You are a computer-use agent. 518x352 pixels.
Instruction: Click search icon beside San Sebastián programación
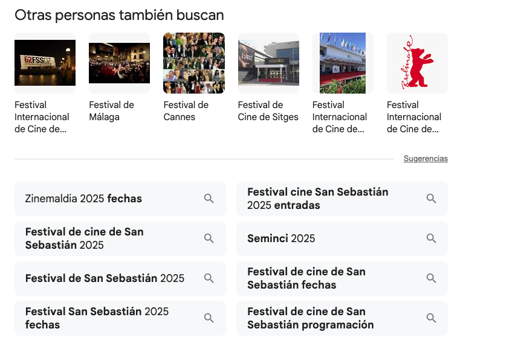click(431, 318)
